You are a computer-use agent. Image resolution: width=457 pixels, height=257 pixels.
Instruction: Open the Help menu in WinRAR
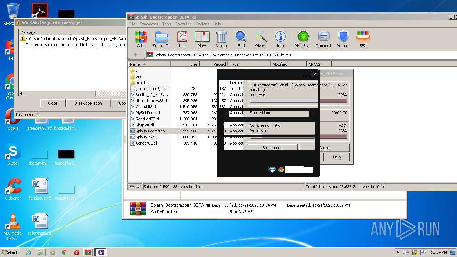(x=217, y=24)
